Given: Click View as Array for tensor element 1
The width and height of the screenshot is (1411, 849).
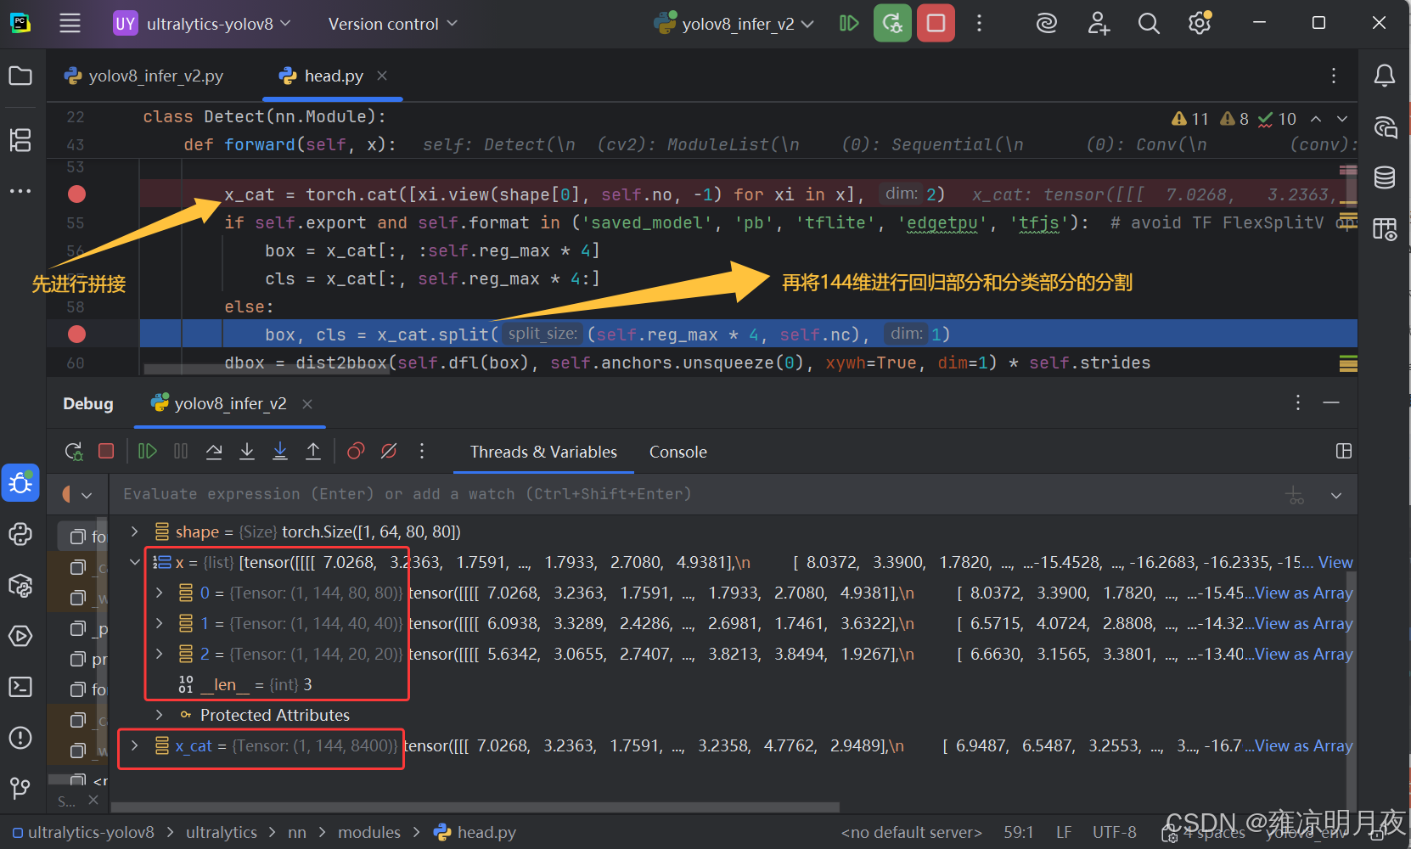Looking at the screenshot, I should (x=1304, y=623).
